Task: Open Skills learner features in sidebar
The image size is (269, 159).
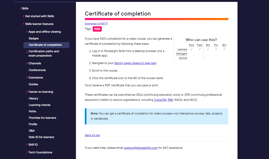Action: (39, 24)
